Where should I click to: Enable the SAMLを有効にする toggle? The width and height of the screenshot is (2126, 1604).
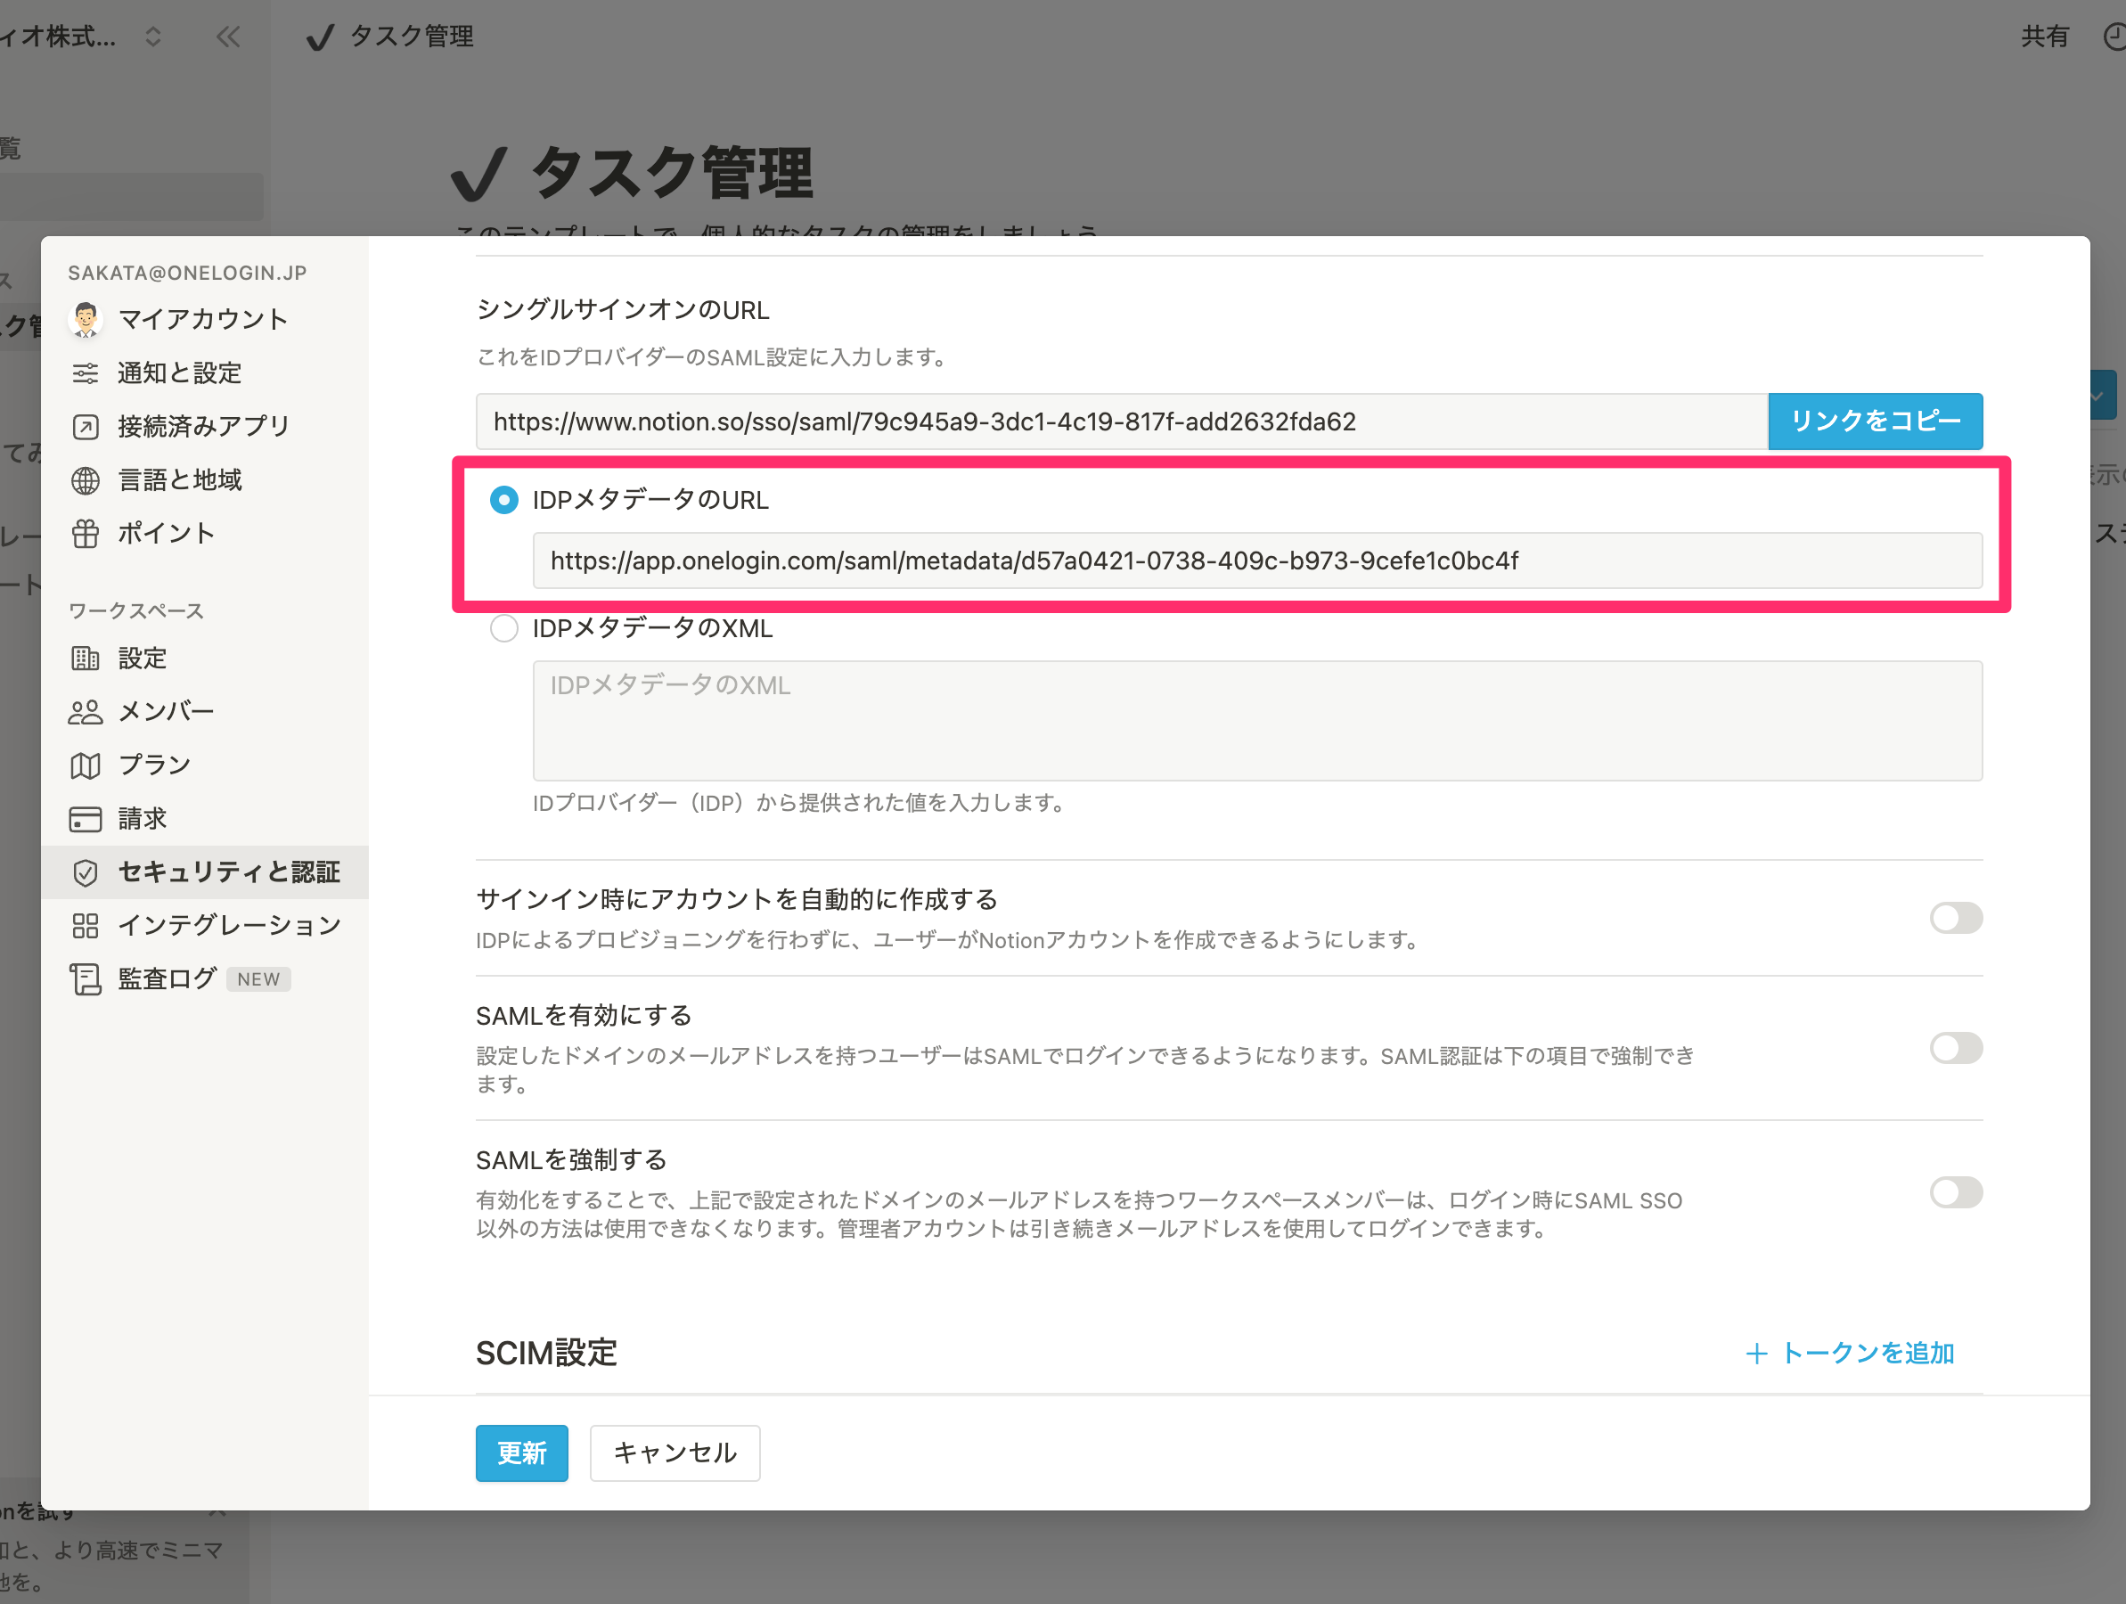(1956, 1048)
